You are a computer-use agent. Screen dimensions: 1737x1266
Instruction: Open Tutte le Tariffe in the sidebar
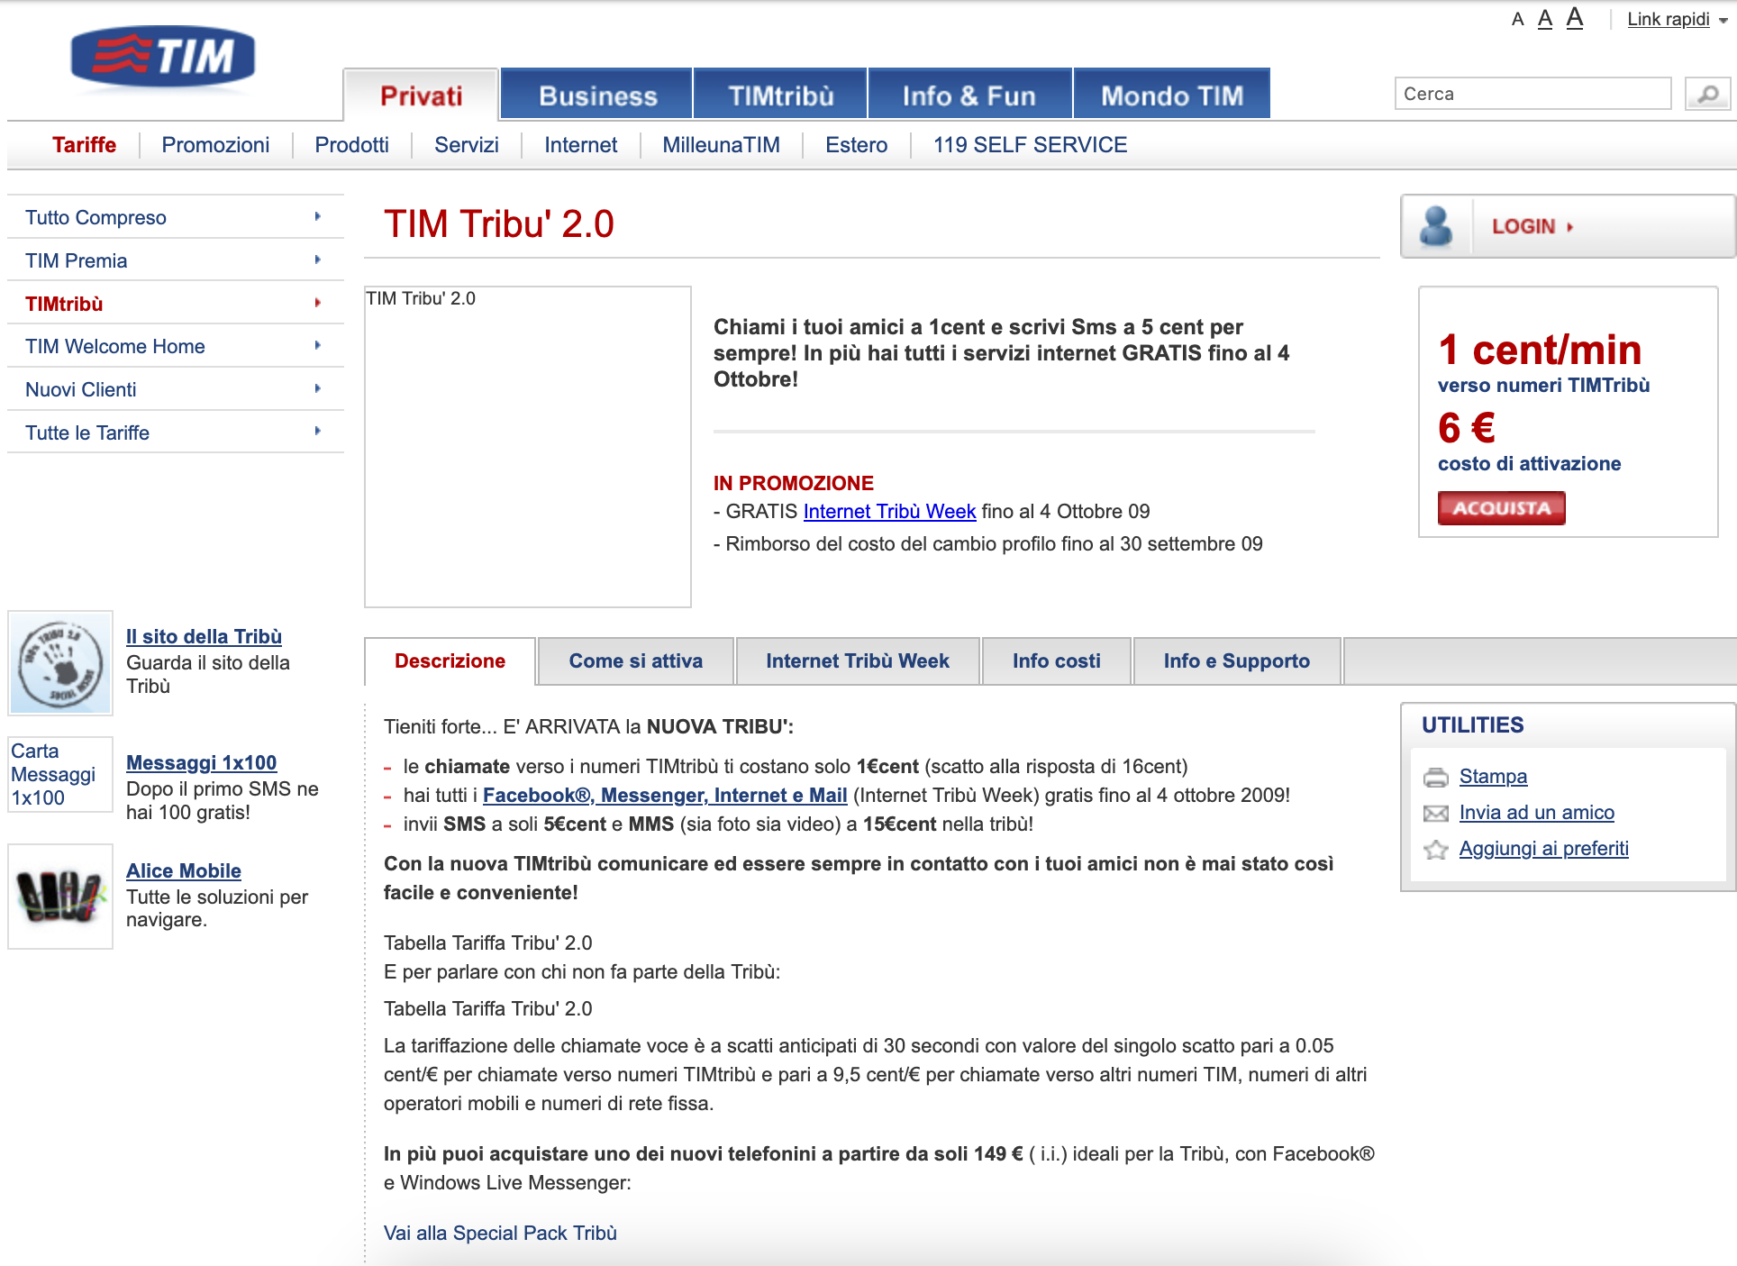(x=176, y=433)
